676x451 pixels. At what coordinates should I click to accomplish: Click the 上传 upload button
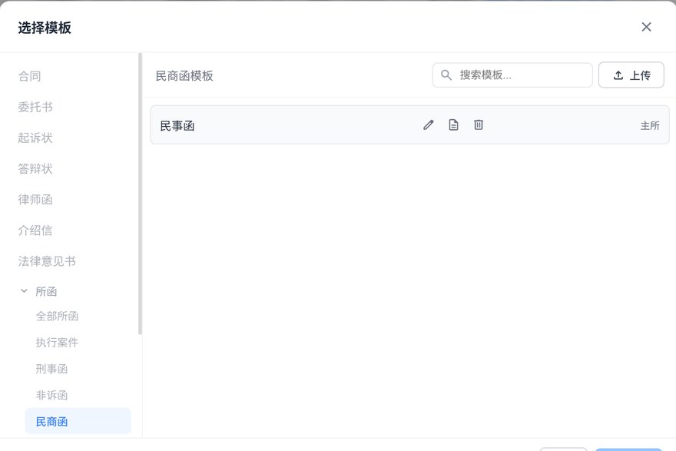click(631, 75)
